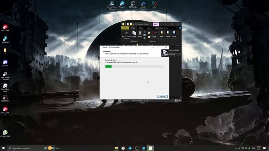The image size is (269, 151).
Task: Open Adobe Photoshop desktop shortcut
Action: click(x=143, y=5)
